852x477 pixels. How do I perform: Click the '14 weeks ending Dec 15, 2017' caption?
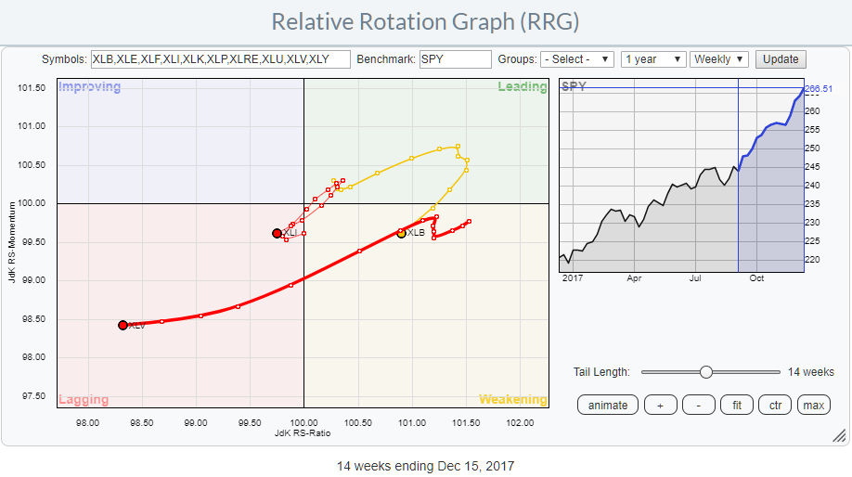pyautogui.click(x=425, y=466)
